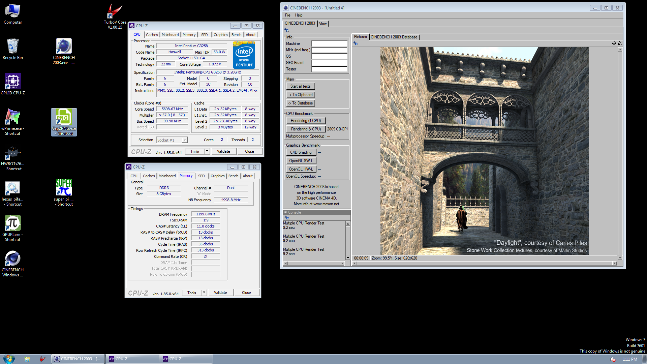
Task: Open the Help menu in Cinebench
Action: pos(299,15)
